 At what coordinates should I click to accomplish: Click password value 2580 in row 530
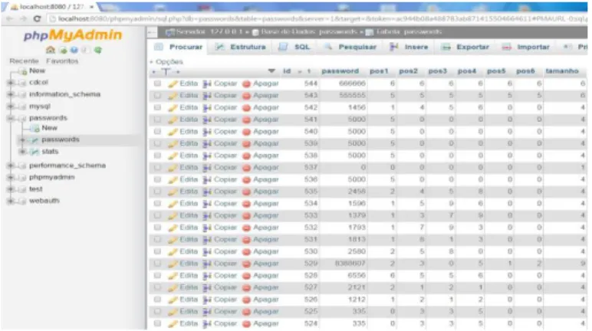pyautogui.click(x=357, y=252)
